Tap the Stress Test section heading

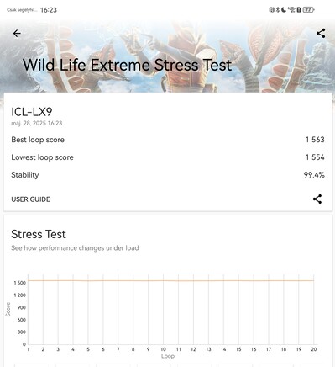(39, 234)
